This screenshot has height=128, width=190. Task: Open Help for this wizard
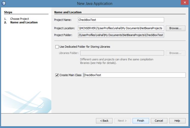177,121
